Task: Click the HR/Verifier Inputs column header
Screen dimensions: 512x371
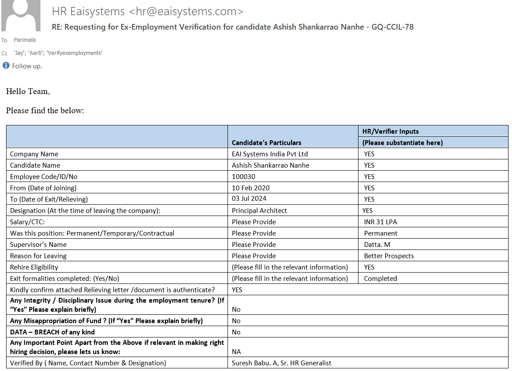Action: tap(390, 131)
